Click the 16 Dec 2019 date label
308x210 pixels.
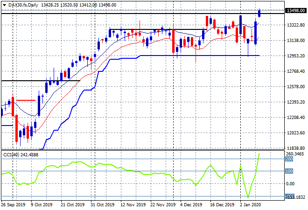tap(222, 205)
